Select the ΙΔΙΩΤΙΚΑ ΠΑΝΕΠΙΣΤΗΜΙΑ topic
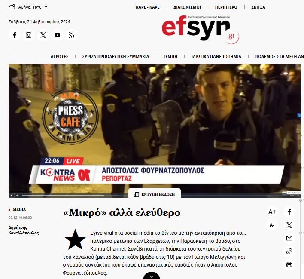The image size is (304, 279). 216,56
